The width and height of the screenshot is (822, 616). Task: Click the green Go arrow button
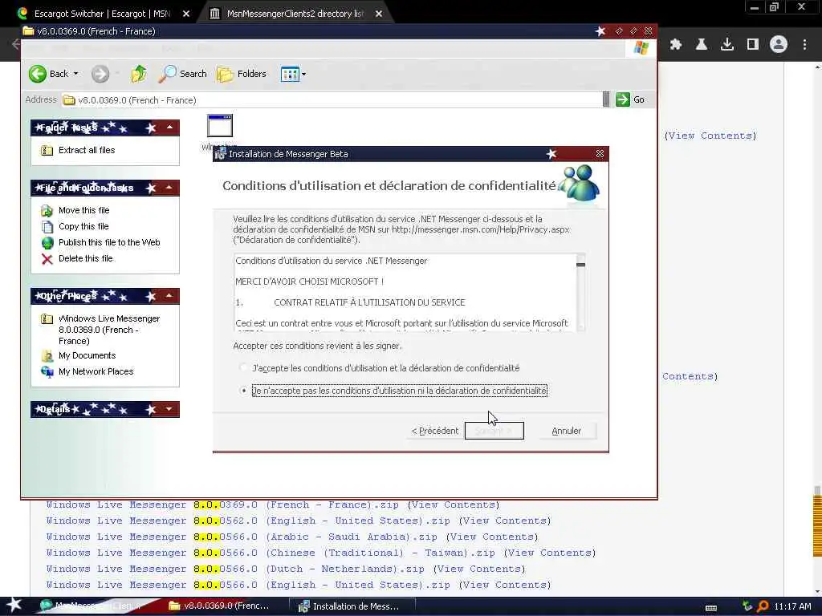pyautogui.click(x=622, y=99)
